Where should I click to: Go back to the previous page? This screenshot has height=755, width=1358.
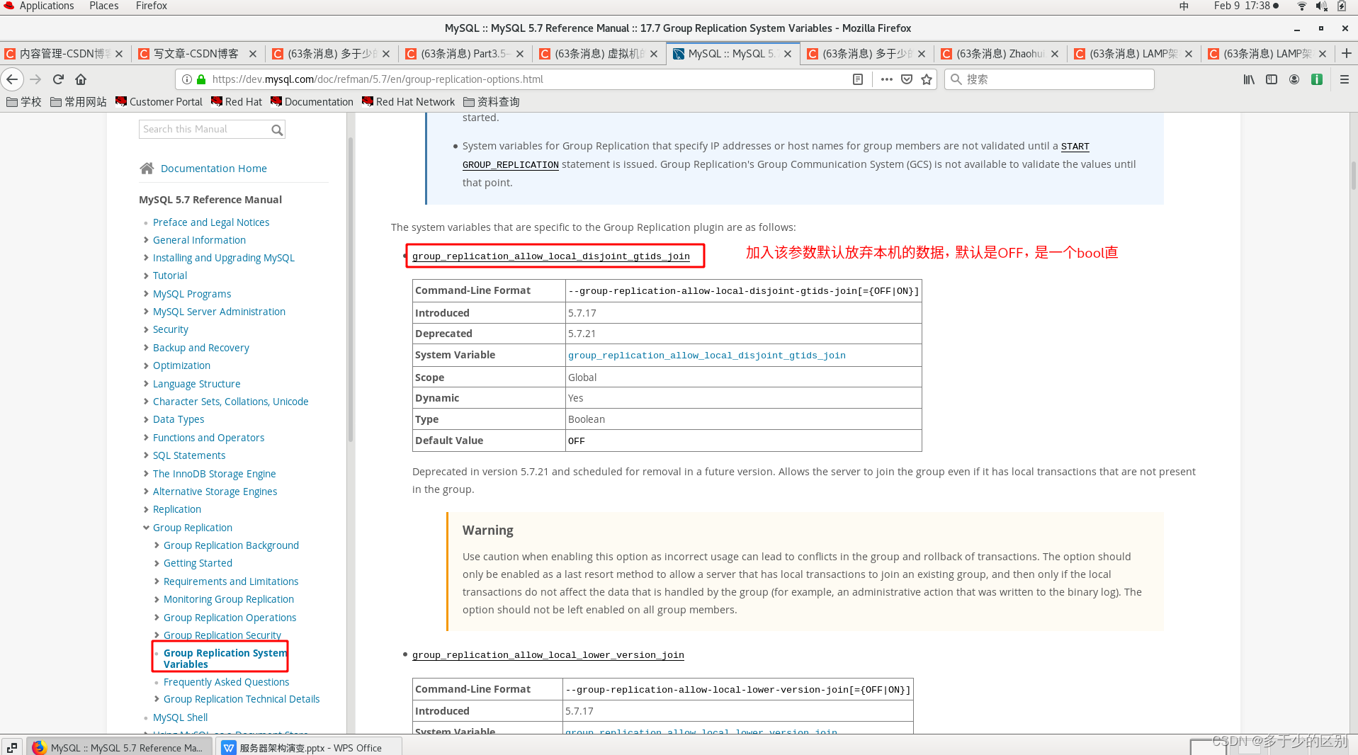point(12,79)
